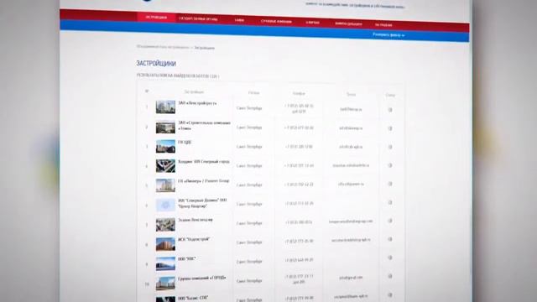
Task: Click the Застройщик column header
Action: coord(194,91)
